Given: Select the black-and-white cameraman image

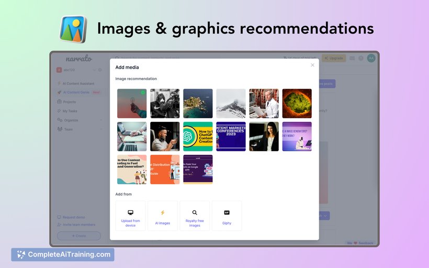Looking at the screenshot, I should point(165,104).
